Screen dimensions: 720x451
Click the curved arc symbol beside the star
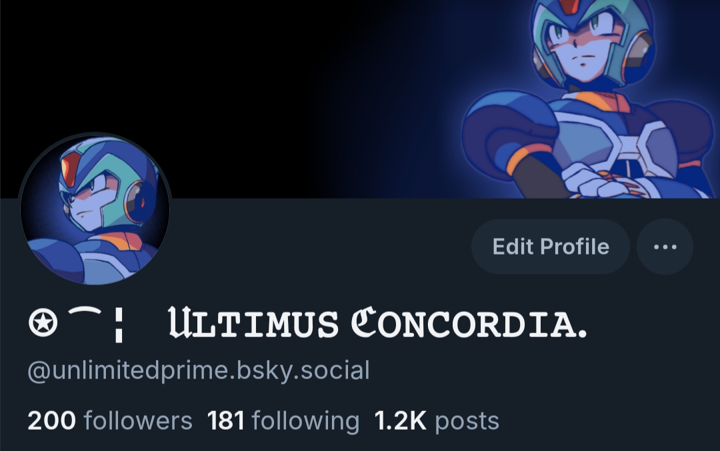tap(85, 312)
